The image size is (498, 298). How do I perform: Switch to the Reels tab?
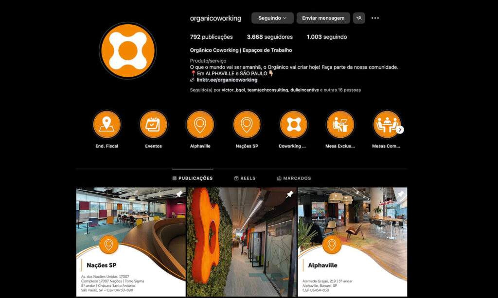pos(245,178)
